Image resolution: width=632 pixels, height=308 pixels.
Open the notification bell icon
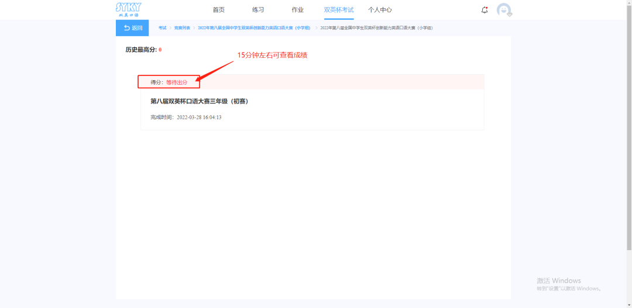(x=485, y=10)
